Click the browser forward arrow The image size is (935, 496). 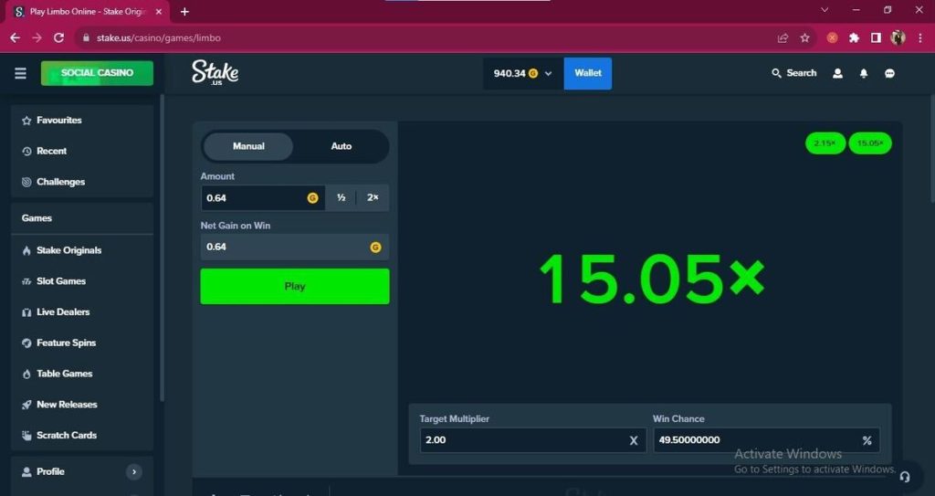click(37, 37)
